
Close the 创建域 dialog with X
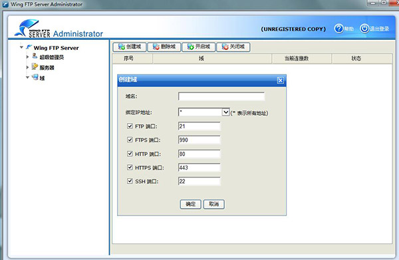(281, 80)
